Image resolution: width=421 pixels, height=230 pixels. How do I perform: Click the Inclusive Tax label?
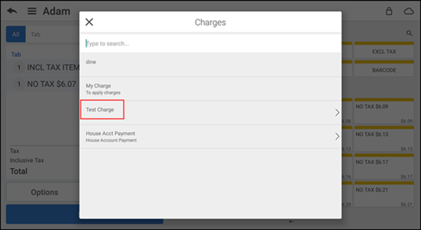27,160
